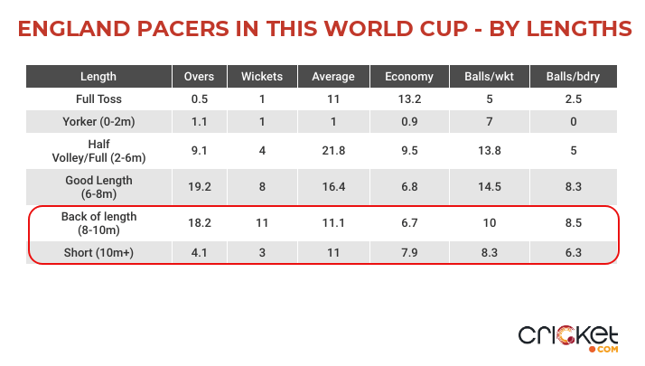Select Full Toss economy value 13.2
The height and width of the screenshot is (366, 645).
(408, 99)
